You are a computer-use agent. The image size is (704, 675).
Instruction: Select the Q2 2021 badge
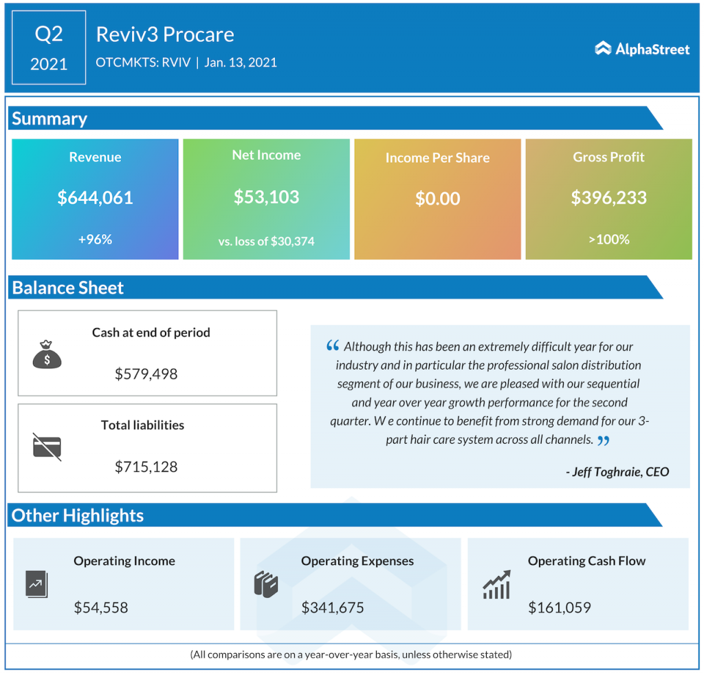pos(48,47)
